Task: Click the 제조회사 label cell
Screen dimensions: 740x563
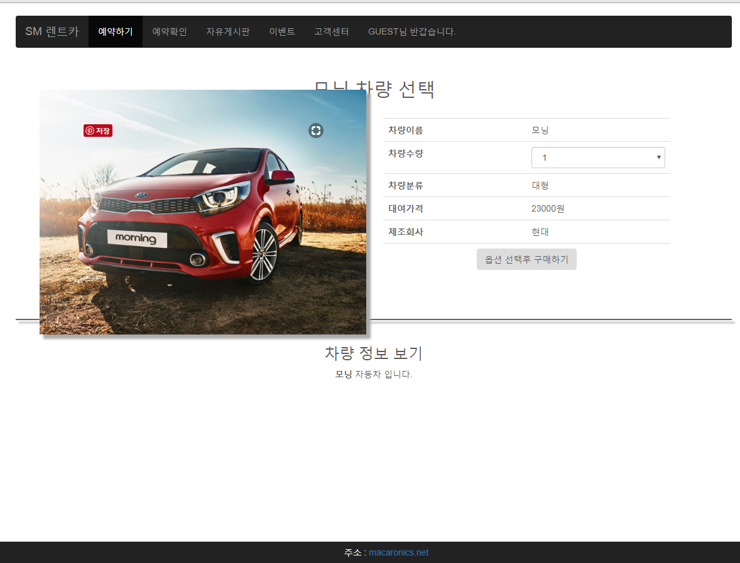Action: click(455, 232)
